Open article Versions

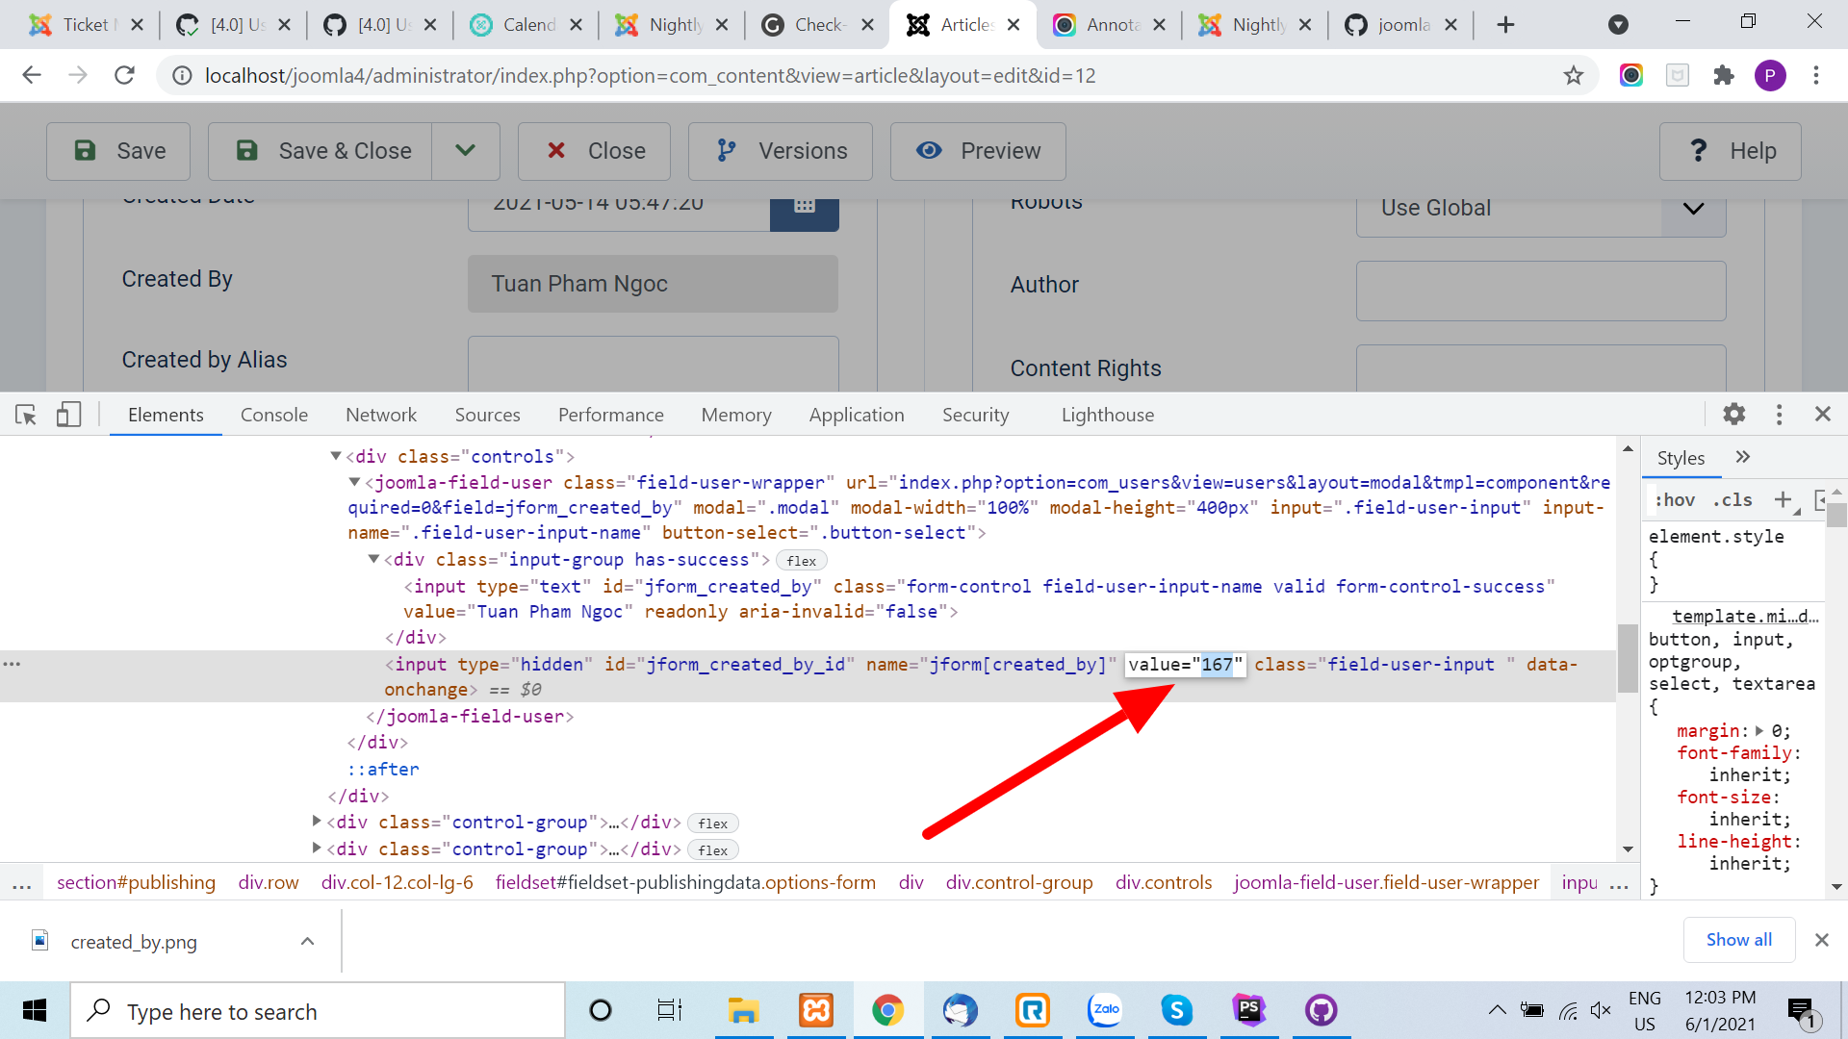pos(781,151)
